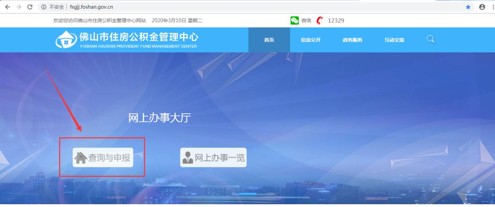Click the 微信 text label

tap(306, 21)
